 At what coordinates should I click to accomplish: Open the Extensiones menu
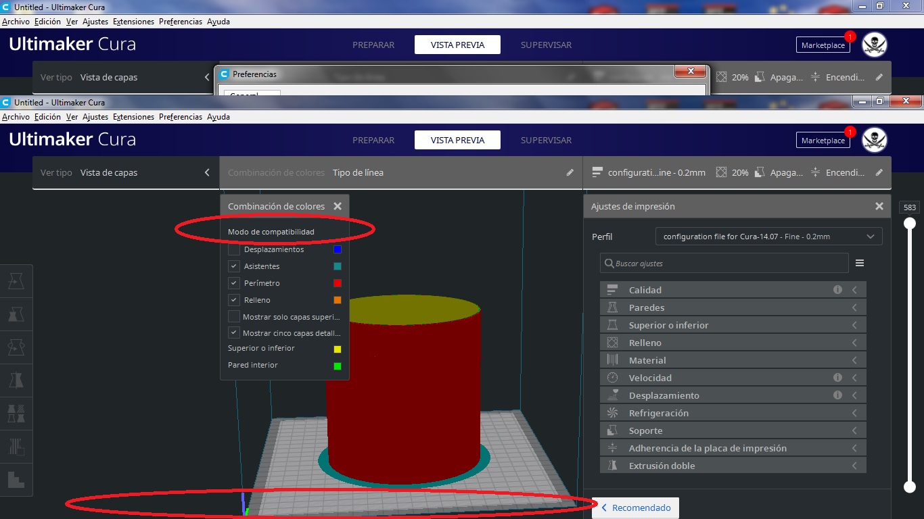(x=133, y=116)
